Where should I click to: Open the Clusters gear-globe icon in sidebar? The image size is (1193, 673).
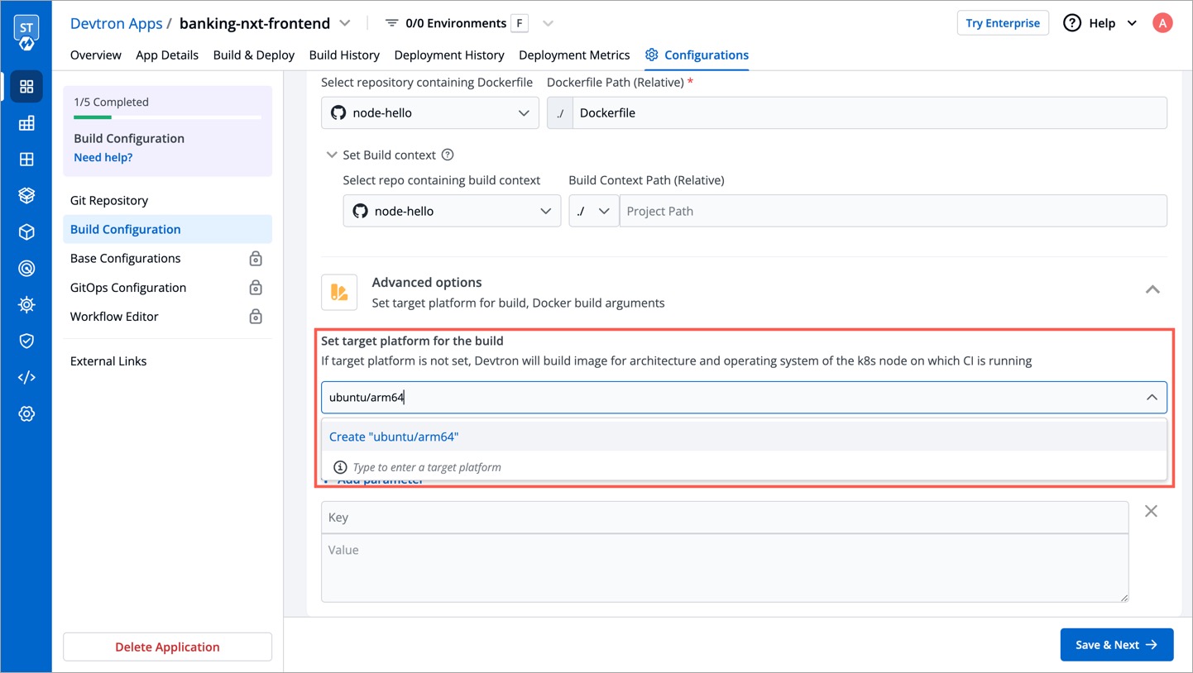point(26,304)
